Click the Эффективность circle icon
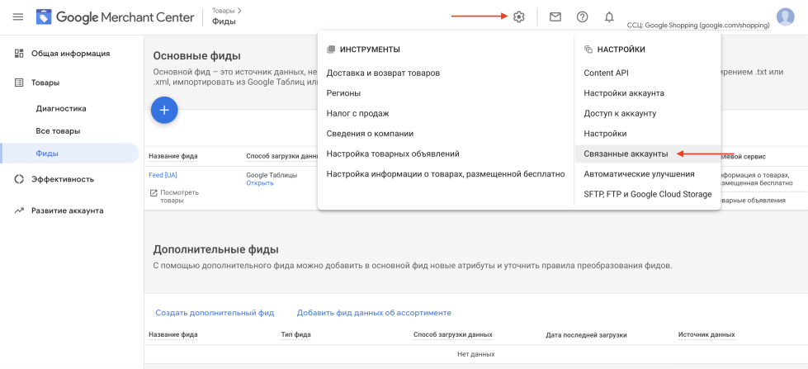The height and width of the screenshot is (369, 808). tap(19, 179)
